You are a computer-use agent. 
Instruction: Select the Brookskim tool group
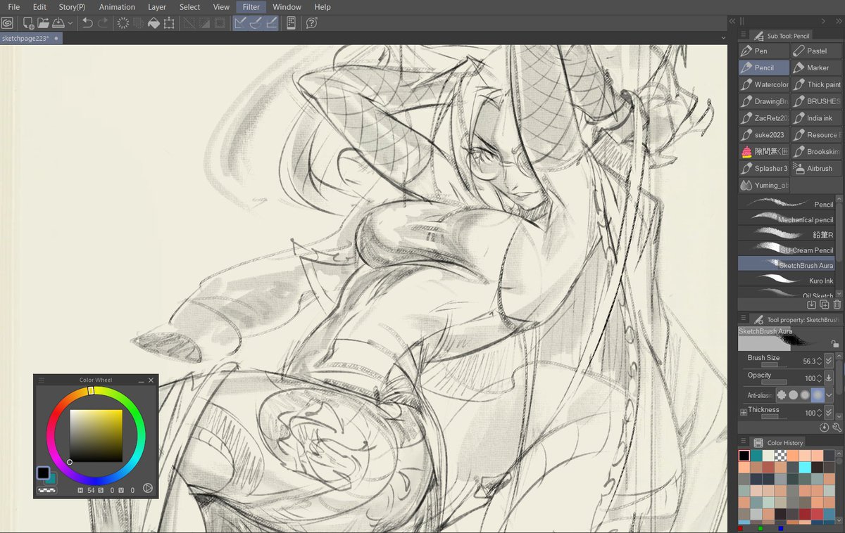816,151
